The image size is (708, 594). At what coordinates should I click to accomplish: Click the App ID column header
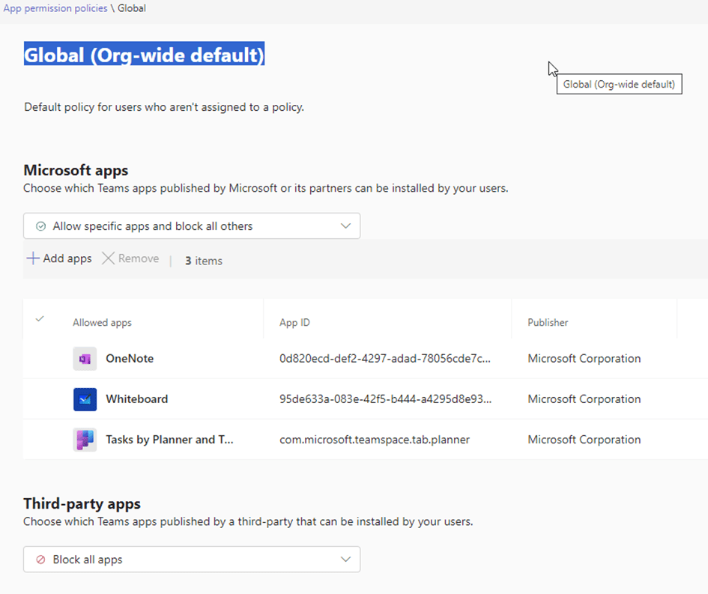click(x=294, y=323)
